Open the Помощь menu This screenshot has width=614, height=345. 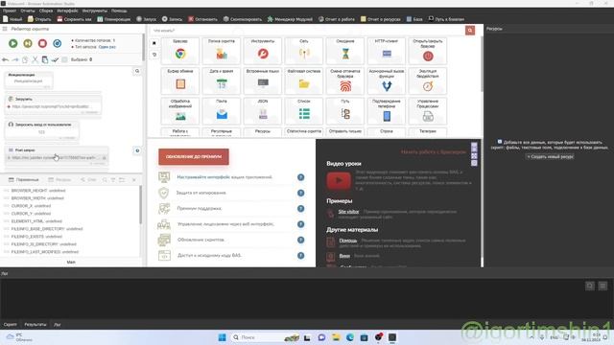(x=119, y=11)
